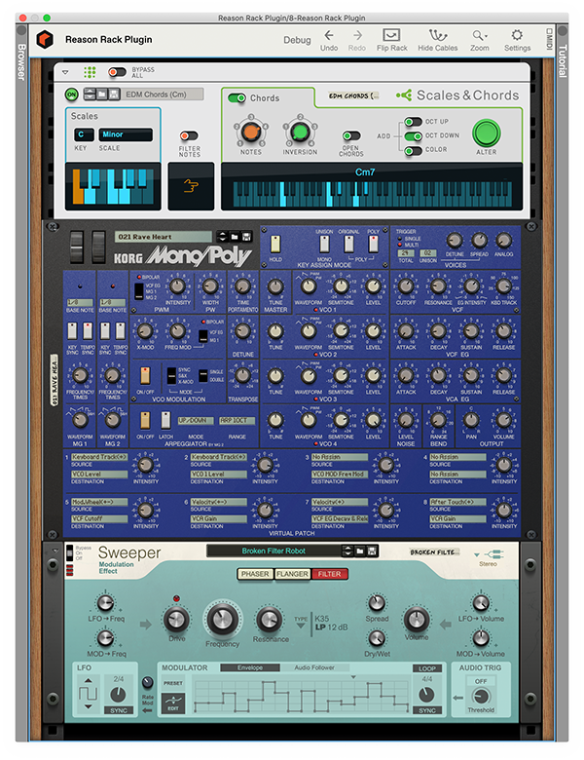Save patch disk icon on Sweeper
Image resolution: width=584 pixels, height=760 pixels.
click(372, 551)
